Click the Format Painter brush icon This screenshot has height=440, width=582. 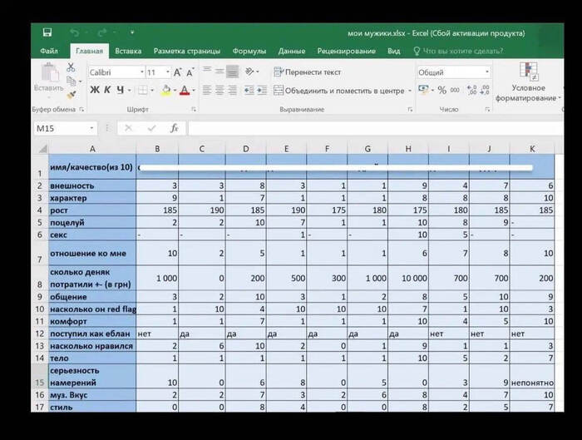click(72, 94)
